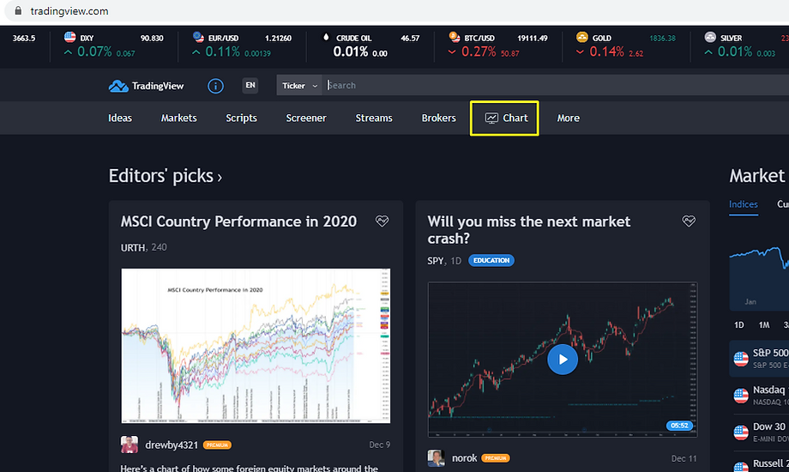Open the Nasdaq index row
Screen dimensions: 789x472
[759, 396]
